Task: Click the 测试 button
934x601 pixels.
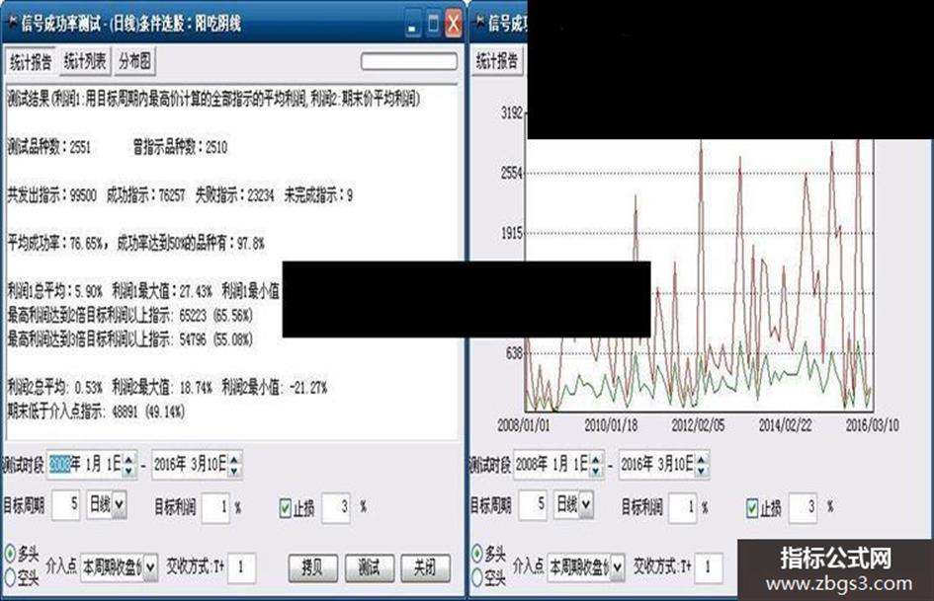Action: click(370, 567)
